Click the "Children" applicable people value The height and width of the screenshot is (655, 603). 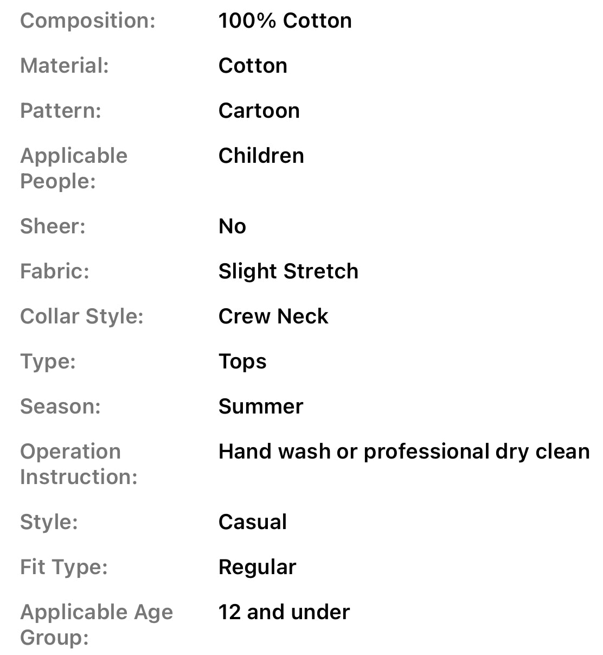click(261, 156)
